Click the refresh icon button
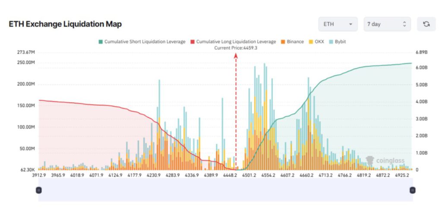The height and width of the screenshot is (215, 442). tap(426, 24)
